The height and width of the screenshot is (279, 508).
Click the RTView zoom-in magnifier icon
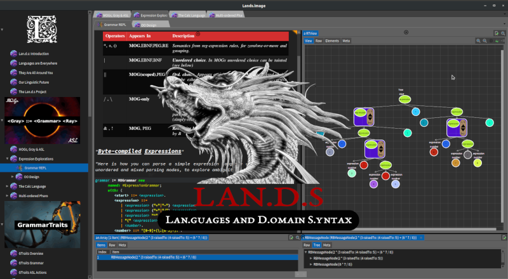(478, 41)
